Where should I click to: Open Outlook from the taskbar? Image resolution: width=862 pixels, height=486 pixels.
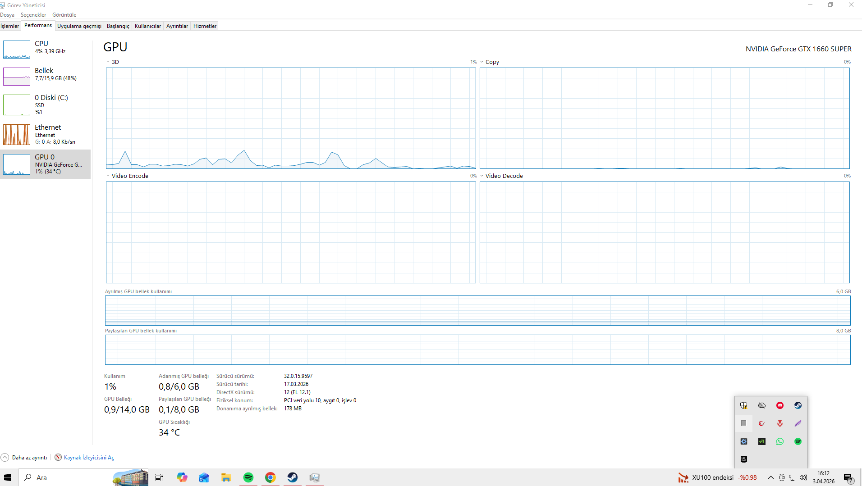[204, 477]
